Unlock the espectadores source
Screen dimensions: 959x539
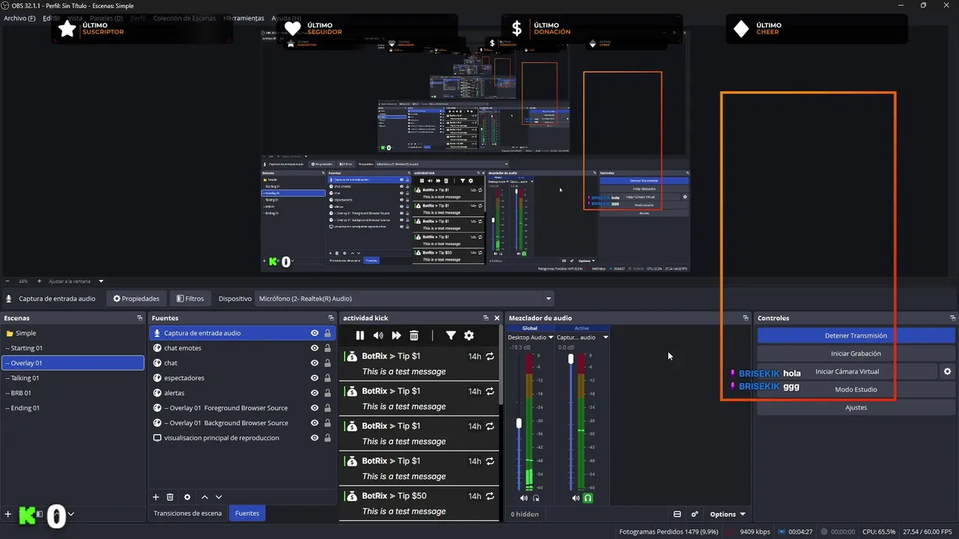click(x=327, y=378)
